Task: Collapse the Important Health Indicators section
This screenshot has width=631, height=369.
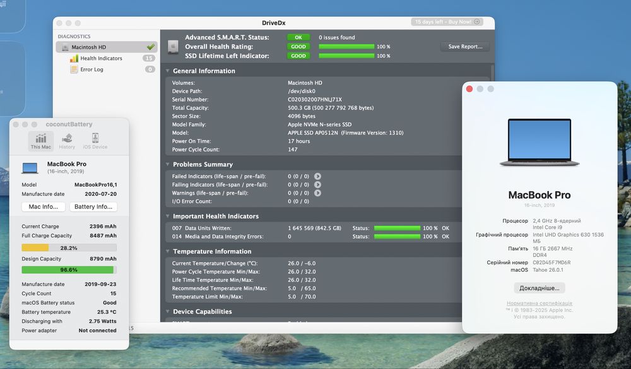Action: (167, 216)
